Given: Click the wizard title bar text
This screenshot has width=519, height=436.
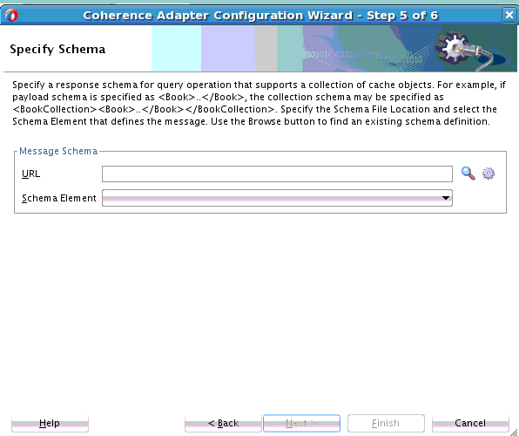Looking at the screenshot, I should click(x=260, y=15).
